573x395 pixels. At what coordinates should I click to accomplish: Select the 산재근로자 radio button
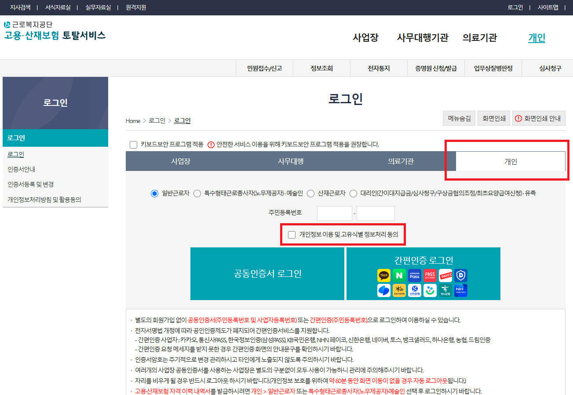click(311, 193)
